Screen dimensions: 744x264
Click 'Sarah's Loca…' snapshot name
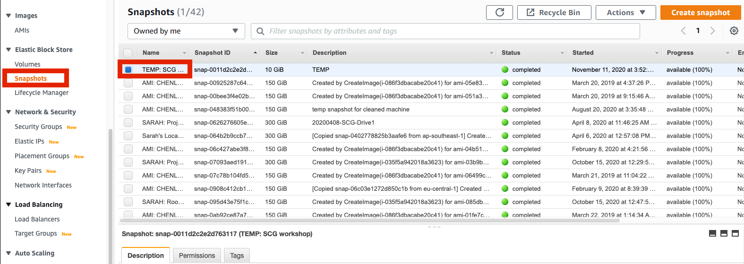163,136
